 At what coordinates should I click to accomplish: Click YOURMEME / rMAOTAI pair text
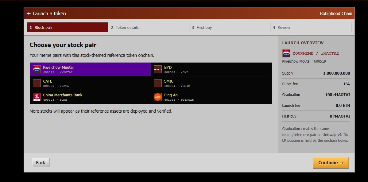coord(316,53)
